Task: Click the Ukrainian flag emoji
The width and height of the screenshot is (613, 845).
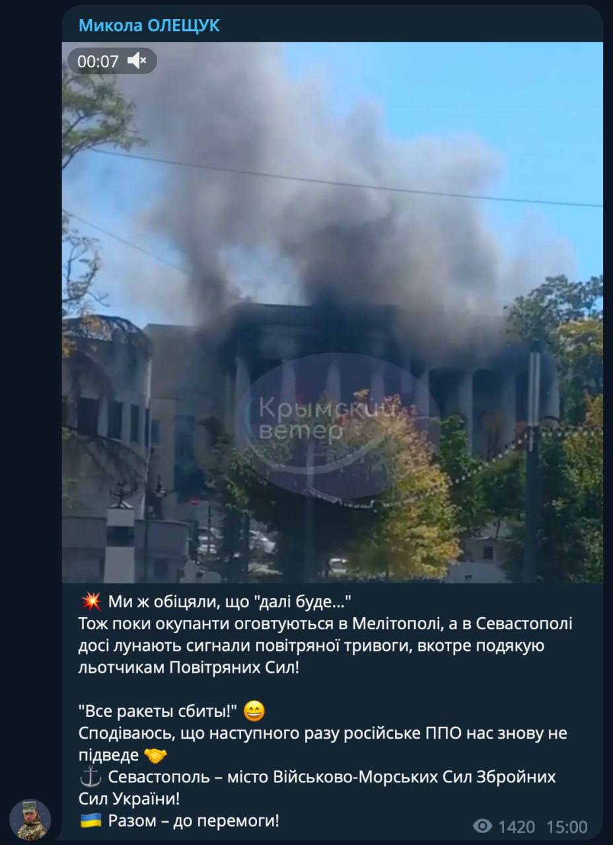Action: (x=90, y=821)
